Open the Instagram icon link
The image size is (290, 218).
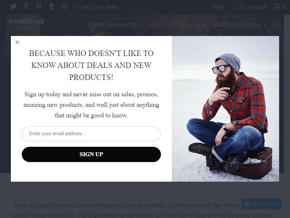coord(64,6)
